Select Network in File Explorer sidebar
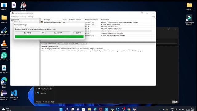Image resolution: width=197 pixels, height=111 pixels. [42, 93]
